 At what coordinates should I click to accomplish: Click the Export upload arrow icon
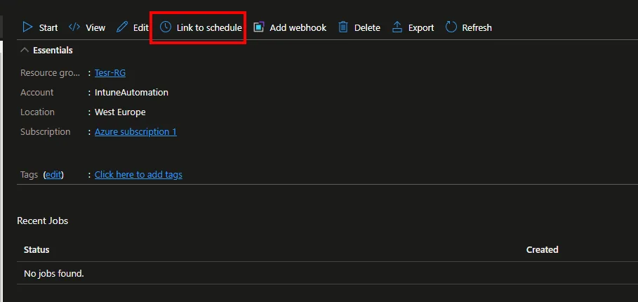pyautogui.click(x=397, y=27)
